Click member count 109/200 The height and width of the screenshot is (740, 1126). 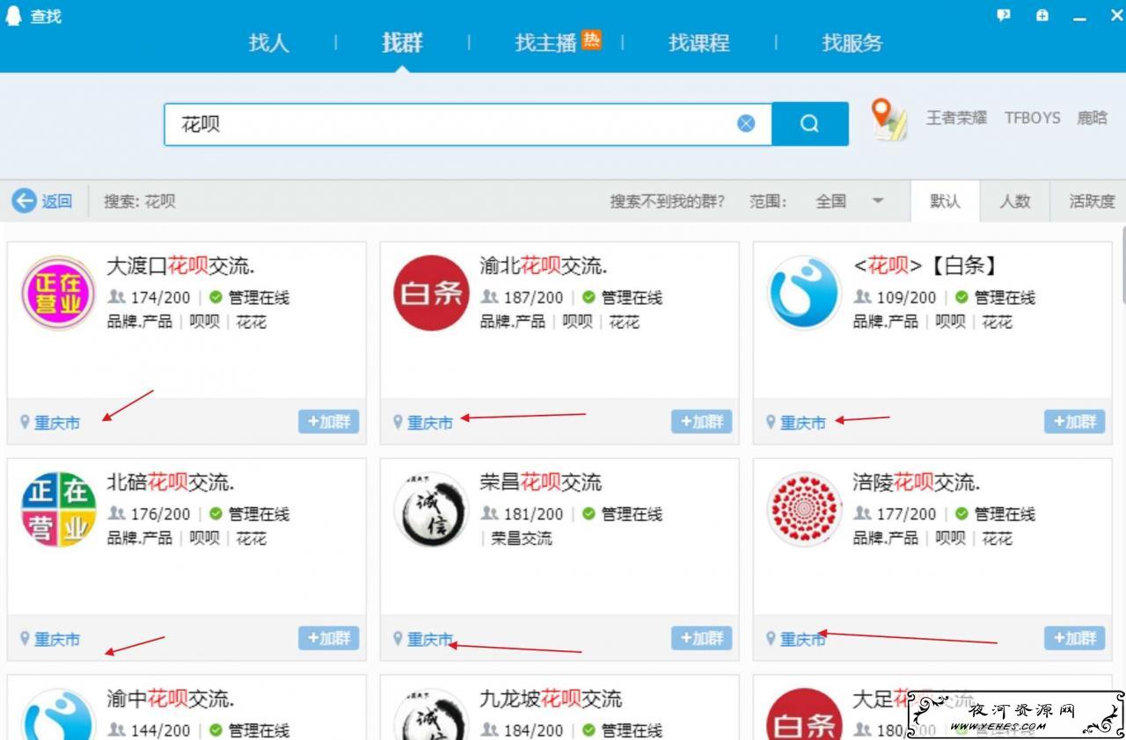(906, 298)
